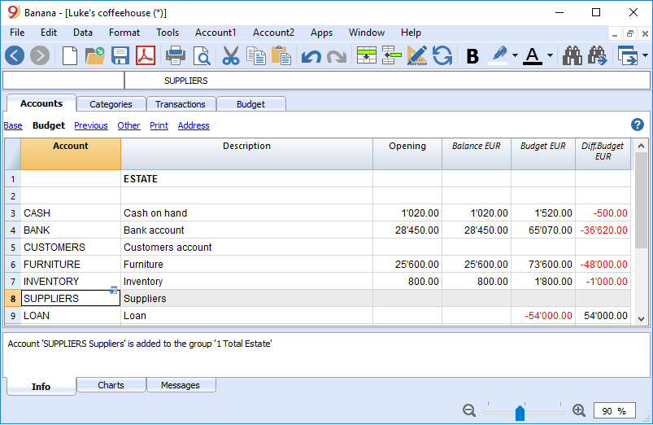Screen dimensions: 653x425
Task: Switch to the Budget table tab
Action: (x=250, y=104)
